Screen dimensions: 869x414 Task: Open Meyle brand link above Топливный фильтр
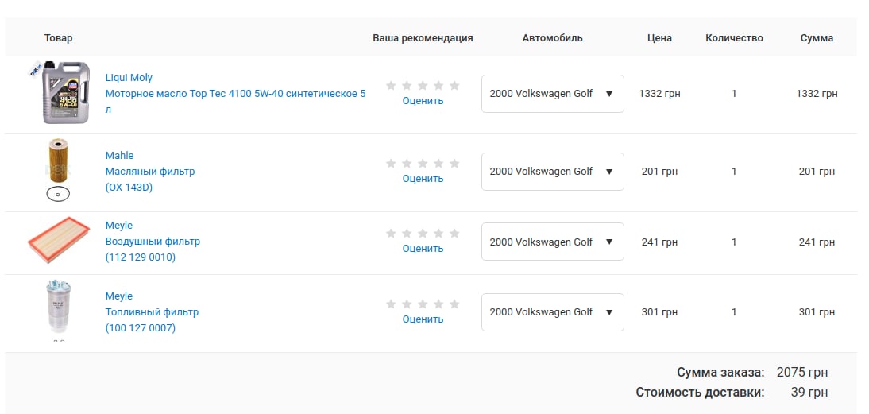tap(118, 296)
